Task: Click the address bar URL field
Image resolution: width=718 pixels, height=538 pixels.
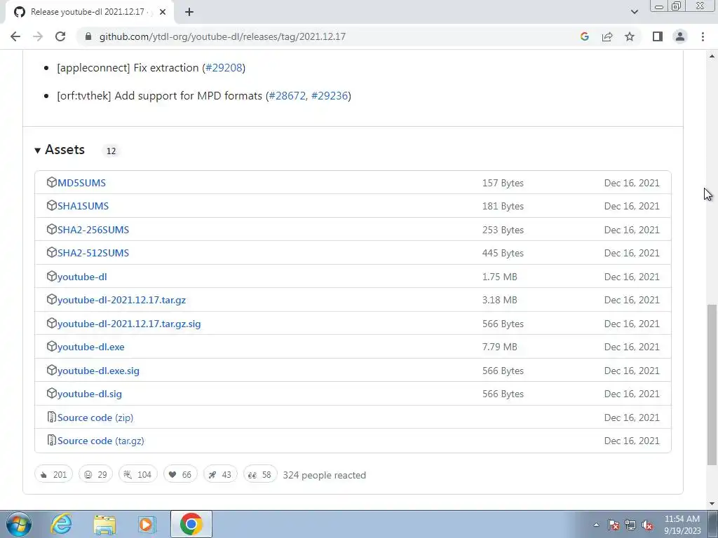Action: tap(330, 36)
